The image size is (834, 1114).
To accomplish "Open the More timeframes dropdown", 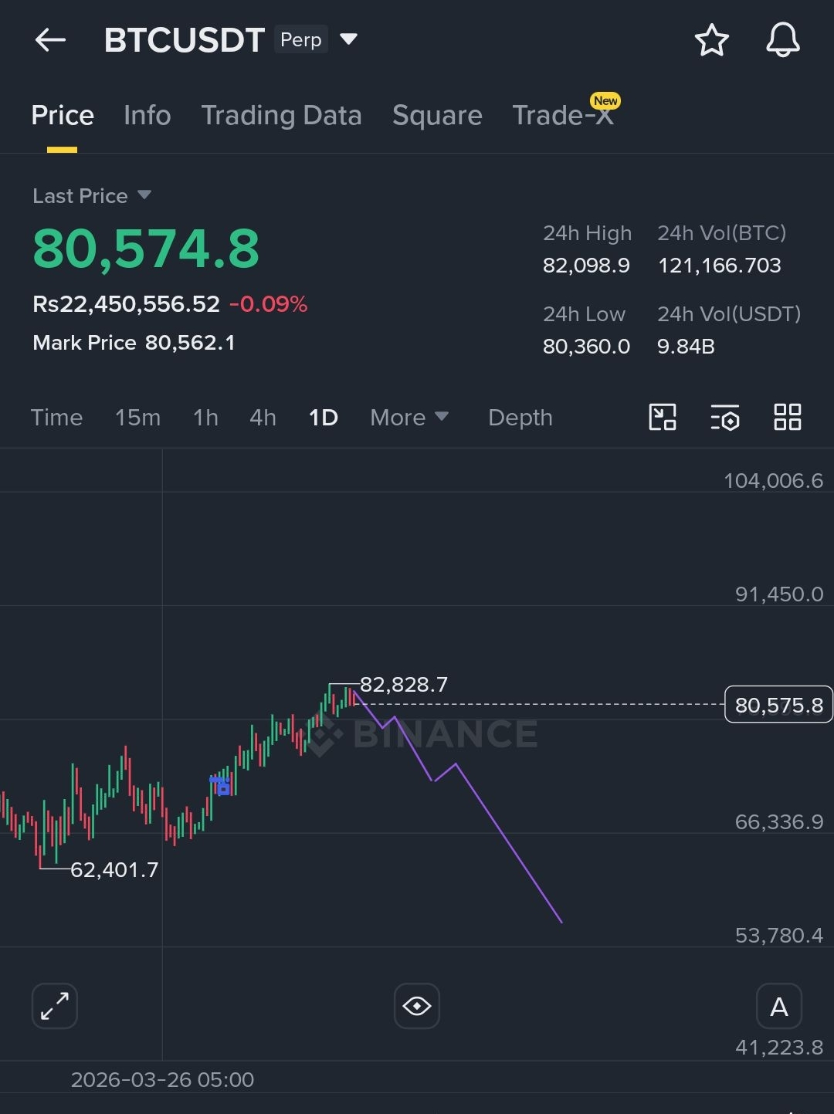I will [x=409, y=418].
